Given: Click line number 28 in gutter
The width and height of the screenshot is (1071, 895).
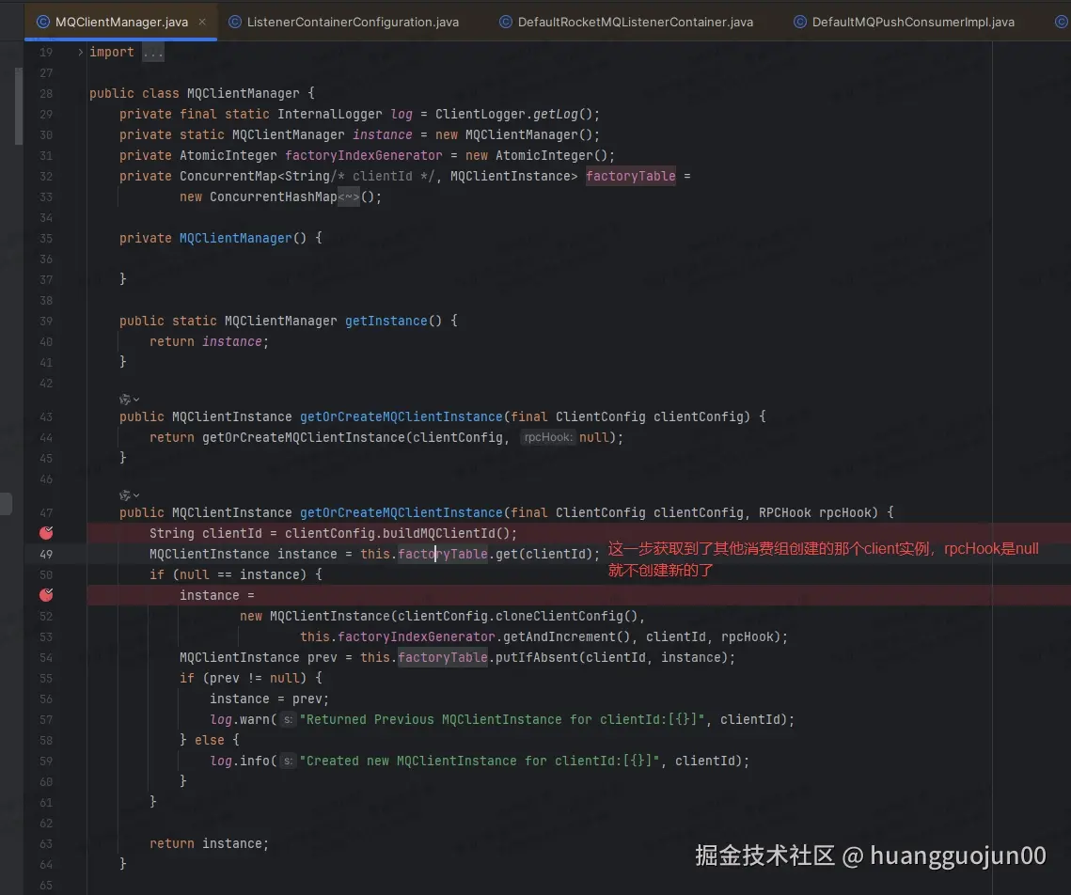Looking at the screenshot, I should [46, 93].
